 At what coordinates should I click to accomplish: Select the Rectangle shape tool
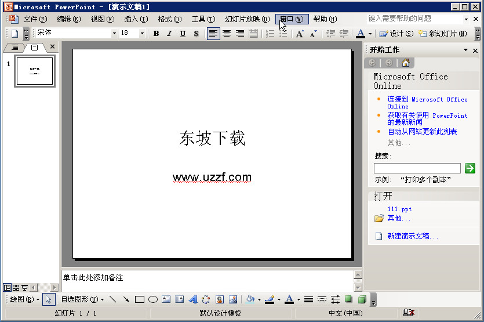click(x=139, y=299)
